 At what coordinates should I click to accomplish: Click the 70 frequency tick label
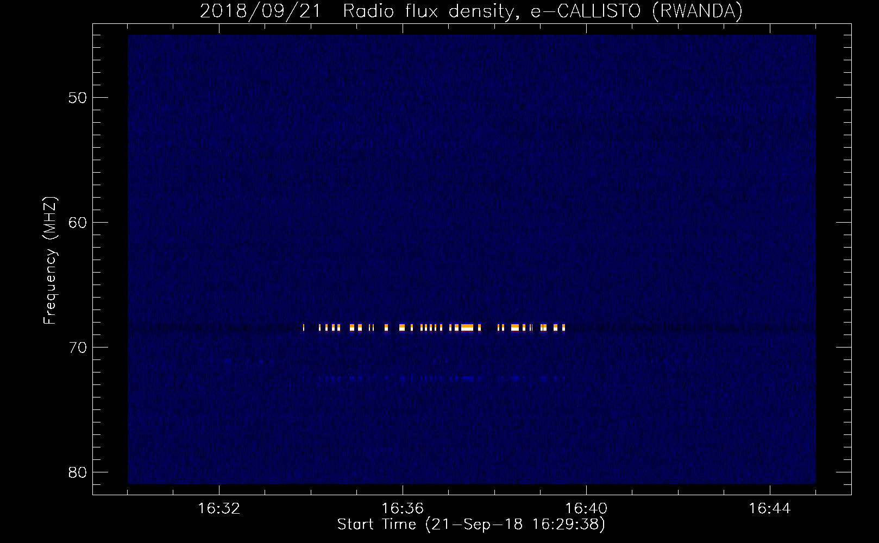pos(78,348)
